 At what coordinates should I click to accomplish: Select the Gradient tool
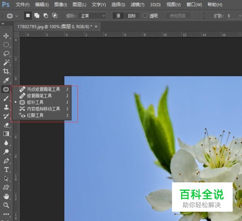tap(6, 134)
